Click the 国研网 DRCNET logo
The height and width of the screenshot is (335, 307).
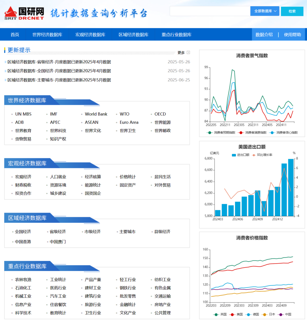pyautogui.click(x=24, y=13)
